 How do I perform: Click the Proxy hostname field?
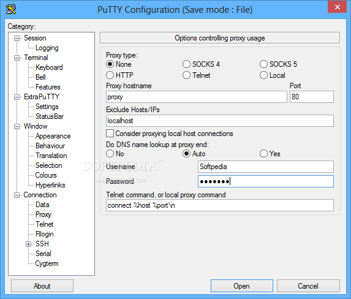(x=197, y=97)
